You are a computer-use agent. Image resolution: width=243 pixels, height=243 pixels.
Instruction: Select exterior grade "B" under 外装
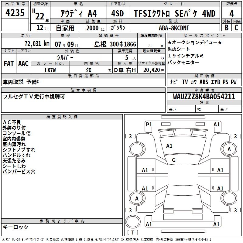pyautogui.click(x=227, y=28)
